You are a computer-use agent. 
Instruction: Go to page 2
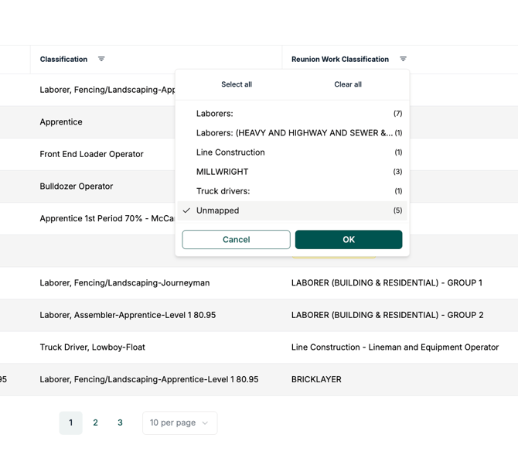coord(95,422)
